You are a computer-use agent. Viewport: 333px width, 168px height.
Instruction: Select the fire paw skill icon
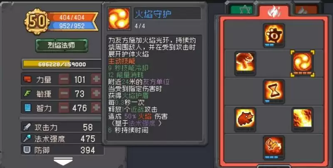pos(274,35)
